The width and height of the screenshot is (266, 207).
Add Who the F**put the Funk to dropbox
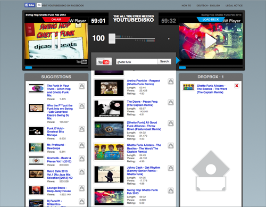pos(82,106)
